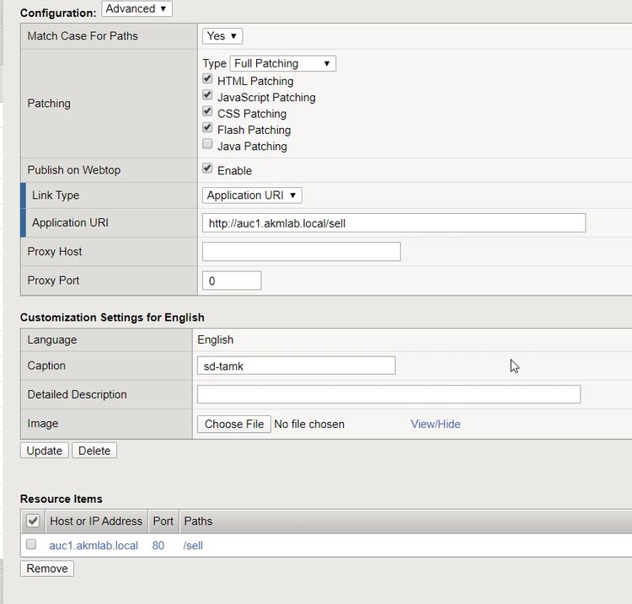Click the Application URI text field
The width and height of the screenshot is (632, 604).
394,223
